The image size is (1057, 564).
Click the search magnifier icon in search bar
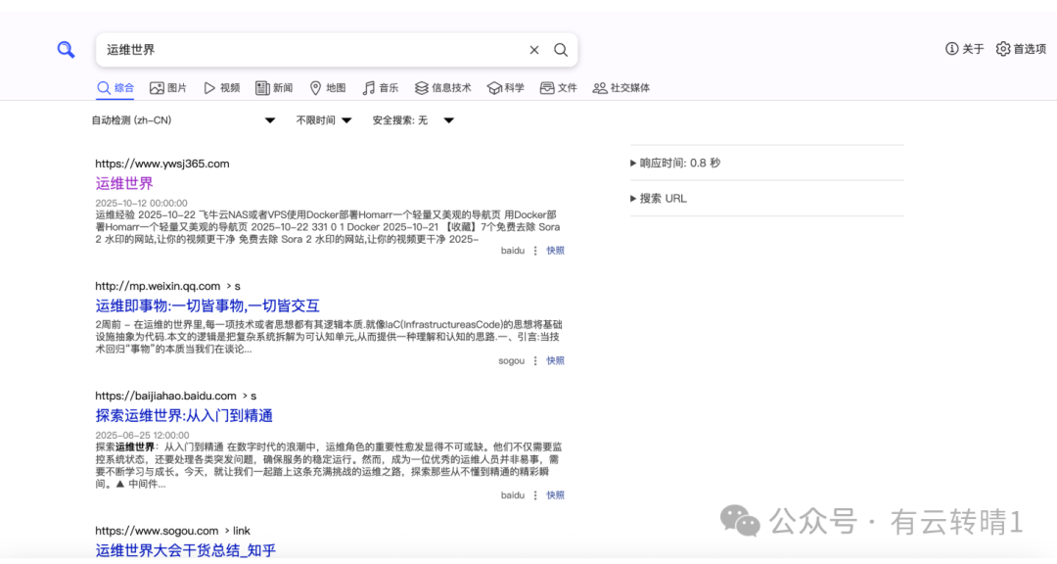[x=560, y=50]
